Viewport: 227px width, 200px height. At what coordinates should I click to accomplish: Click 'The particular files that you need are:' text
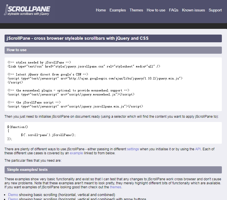(33, 161)
